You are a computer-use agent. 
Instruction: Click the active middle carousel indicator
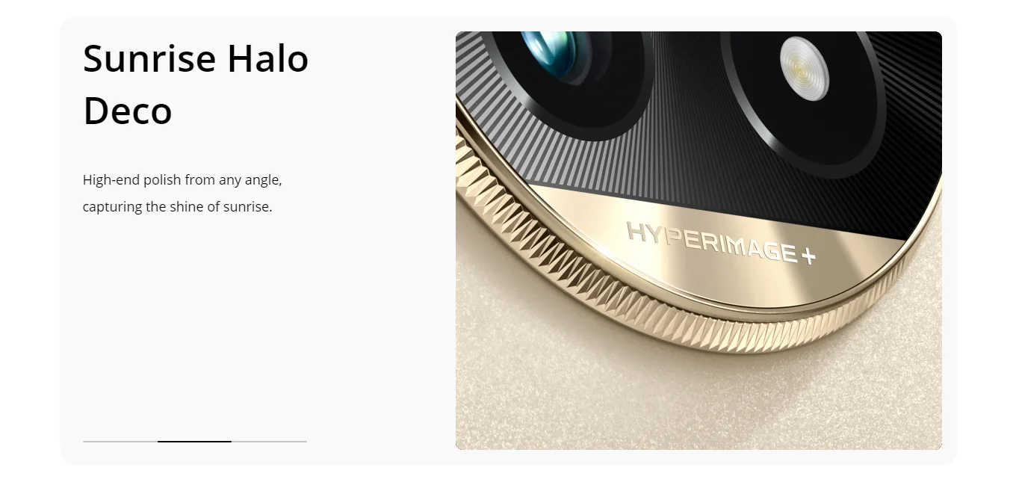pos(194,442)
